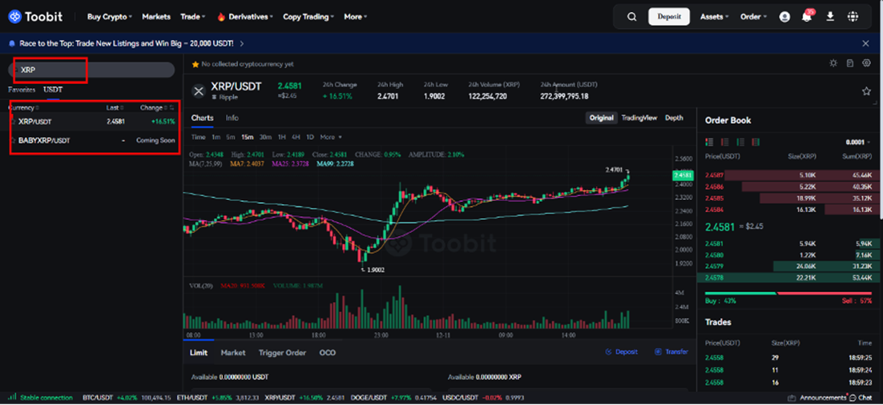Click the Deposit link icon above order form
The height and width of the screenshot is (405, 883).
[x=620, y=352]
